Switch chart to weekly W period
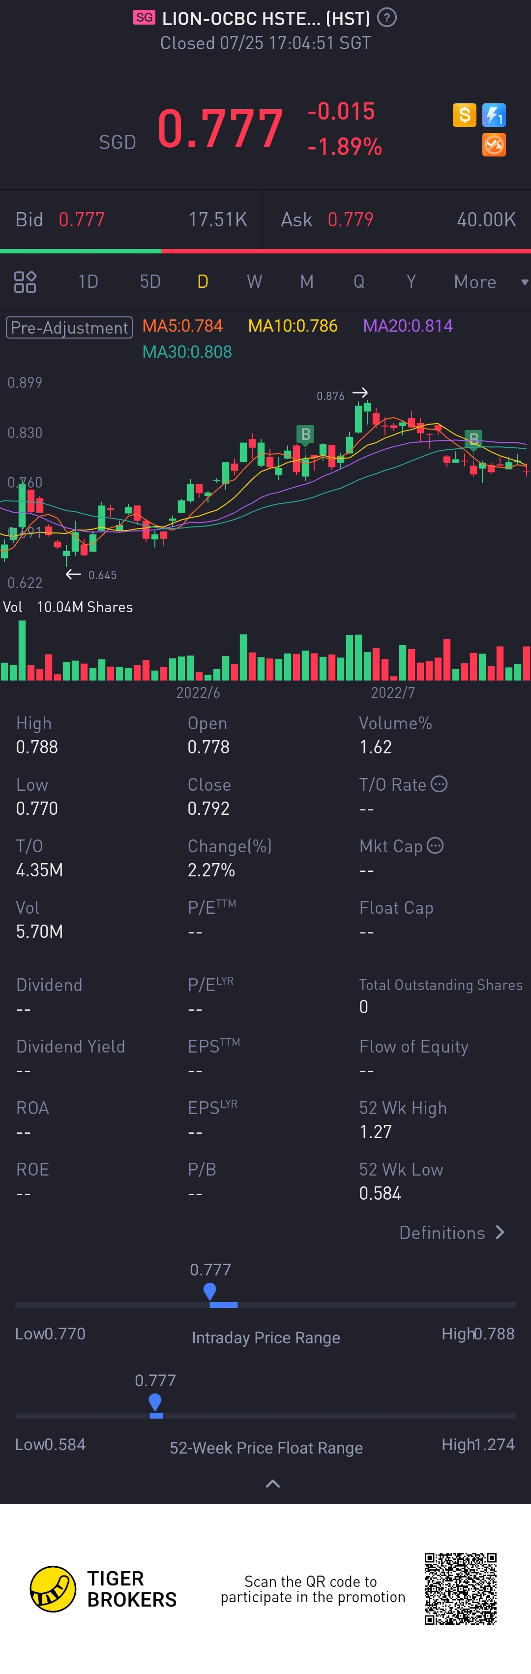The width and height of the screenshot is (531, 1674). pos(255,282)
